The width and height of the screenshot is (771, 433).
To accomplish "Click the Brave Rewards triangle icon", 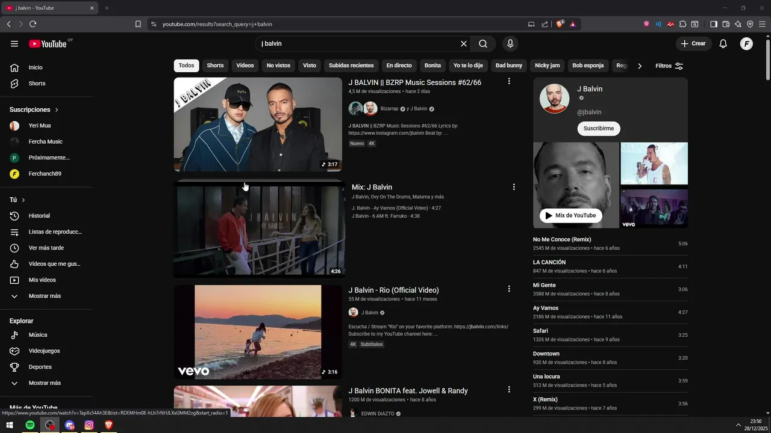I will click(x=572, y=24).
